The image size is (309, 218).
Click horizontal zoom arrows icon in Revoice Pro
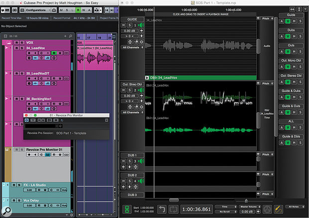click(292, 9)
